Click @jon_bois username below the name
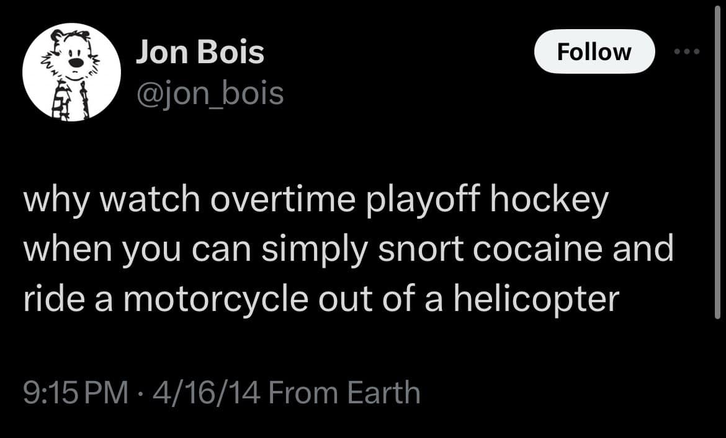 click(x=209, y=93)
